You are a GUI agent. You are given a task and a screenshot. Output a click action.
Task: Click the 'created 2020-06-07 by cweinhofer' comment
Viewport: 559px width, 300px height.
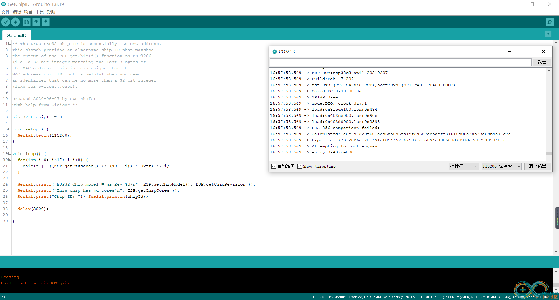54,99
